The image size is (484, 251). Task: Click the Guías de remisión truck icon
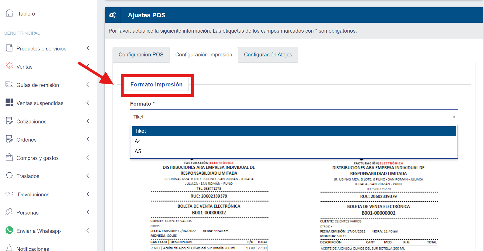pyautogui.click(x=9, y=84)
